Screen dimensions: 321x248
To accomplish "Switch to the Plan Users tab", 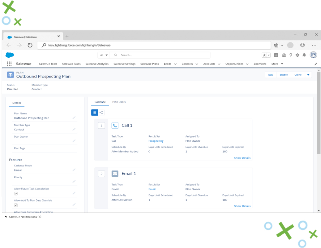I will pyautogui.click(x=119, y=102).
